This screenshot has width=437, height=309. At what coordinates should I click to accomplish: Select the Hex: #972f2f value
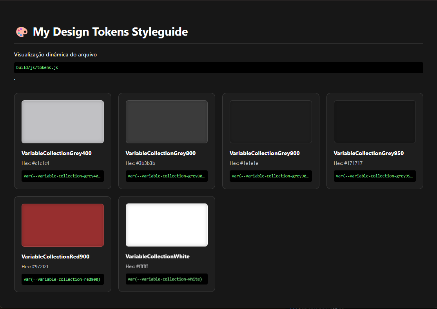click(35, 267)
